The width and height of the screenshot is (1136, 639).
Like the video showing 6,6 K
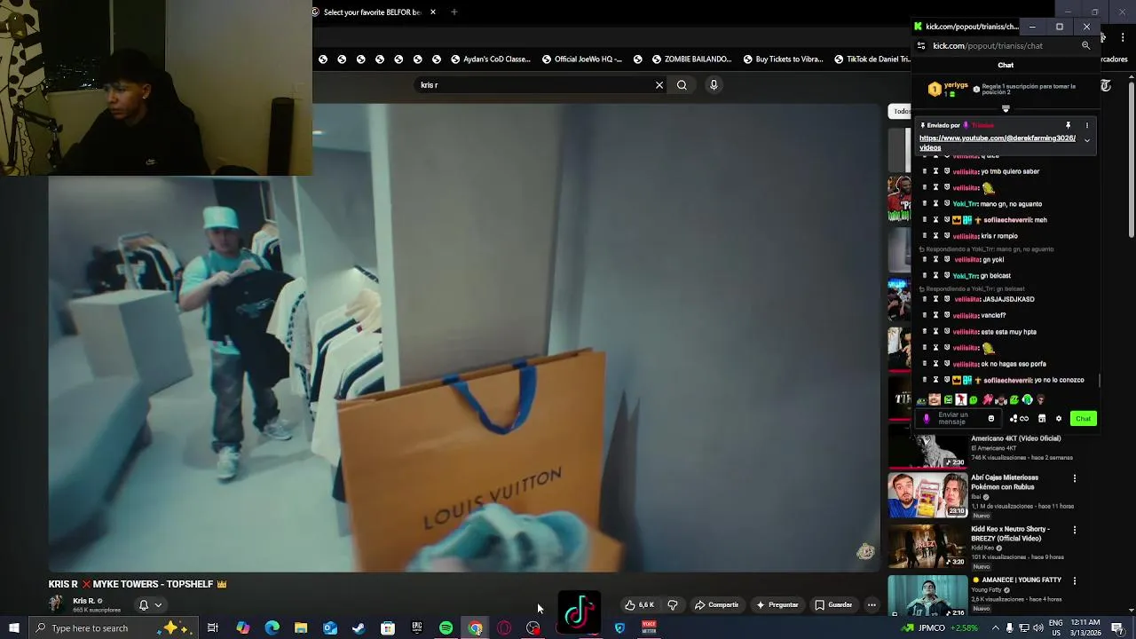pos(640,605)
